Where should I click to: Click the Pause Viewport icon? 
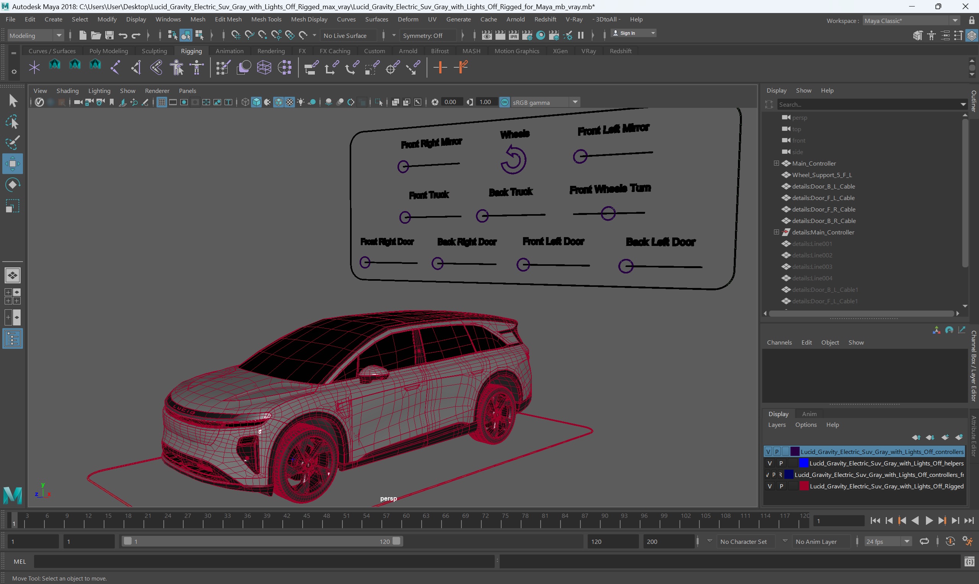(x=581, y=36)
